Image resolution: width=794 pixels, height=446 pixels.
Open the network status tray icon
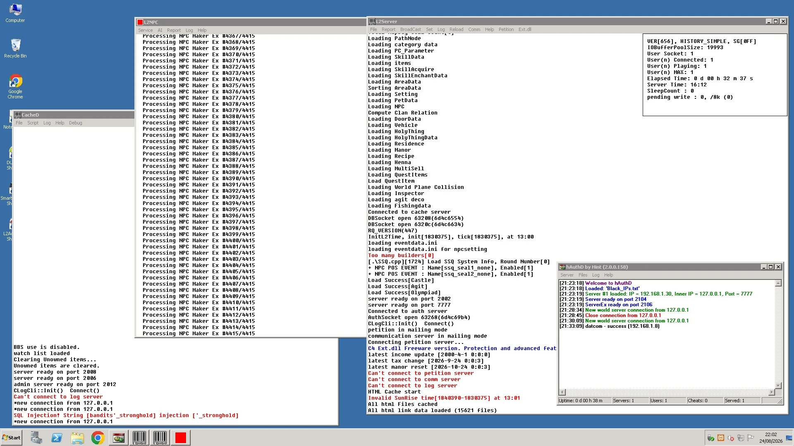click(741, 438)
